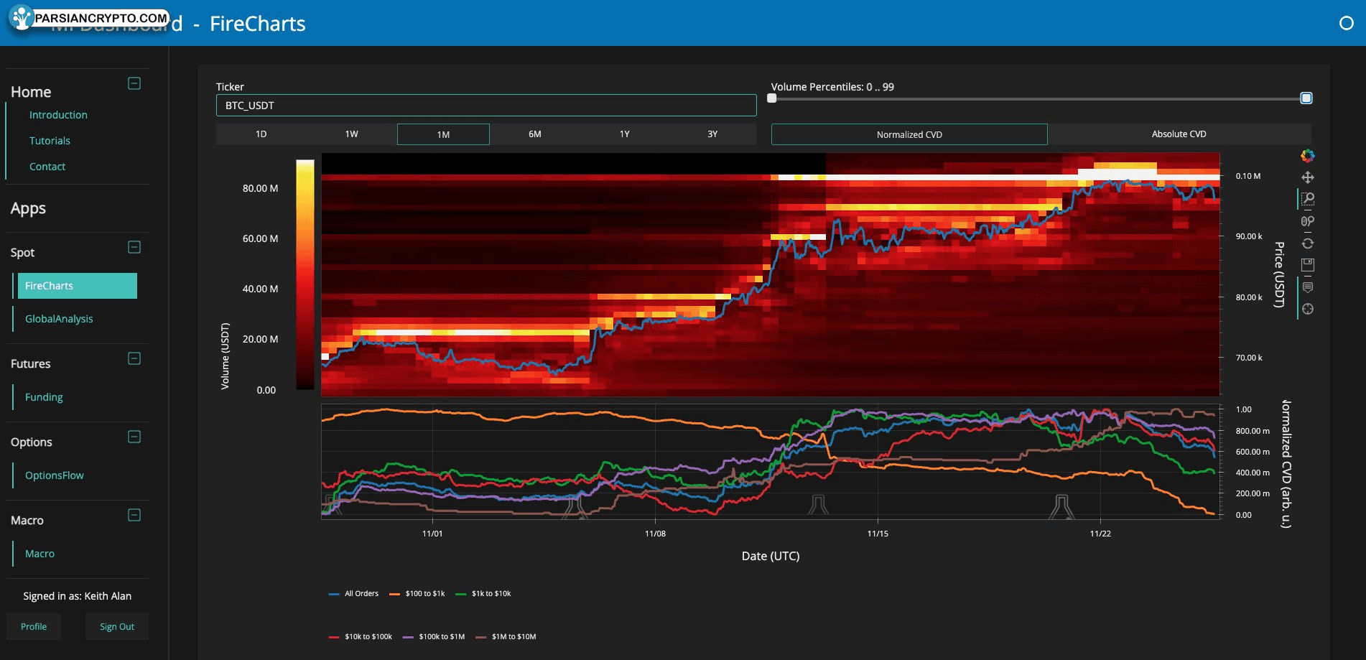Select the Wheel Zoom tool
The image size is (1366, 660).
(x=1307, y=221)
